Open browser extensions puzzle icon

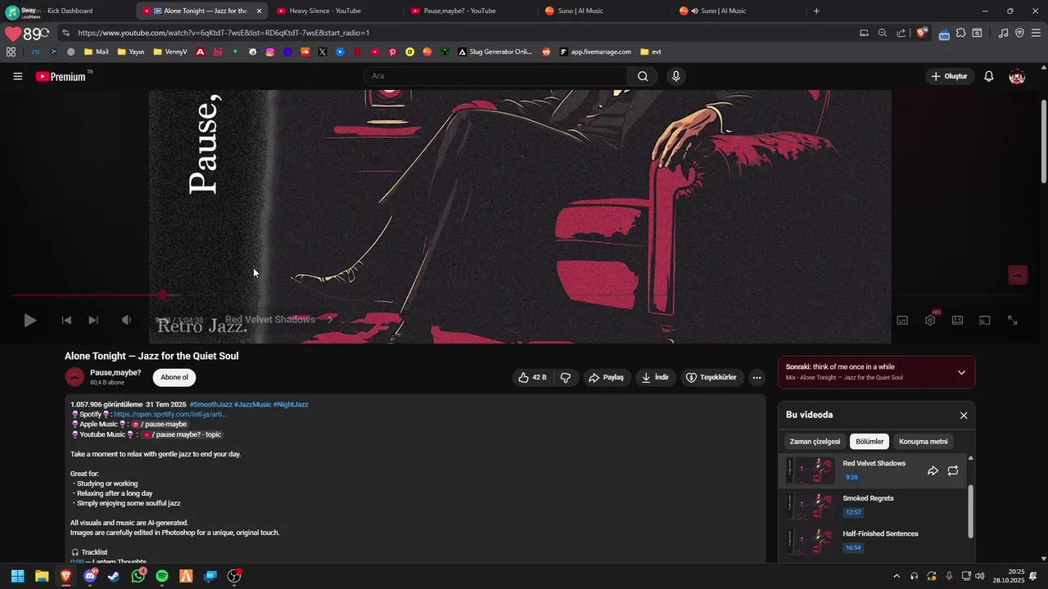[x=960, y=33]
